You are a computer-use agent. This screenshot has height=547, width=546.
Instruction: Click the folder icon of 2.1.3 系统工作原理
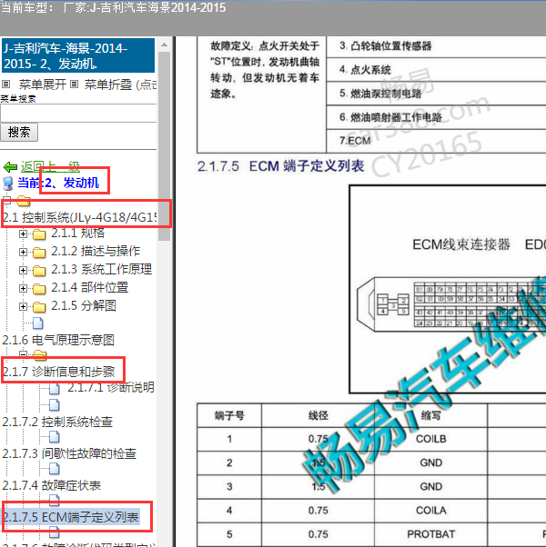point(39,271)
